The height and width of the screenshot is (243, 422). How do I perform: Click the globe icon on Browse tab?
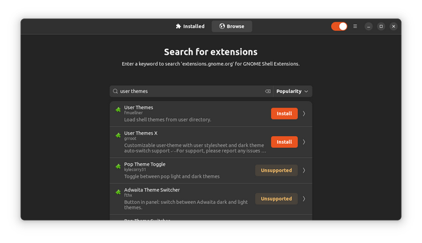(x=222, y=26)
